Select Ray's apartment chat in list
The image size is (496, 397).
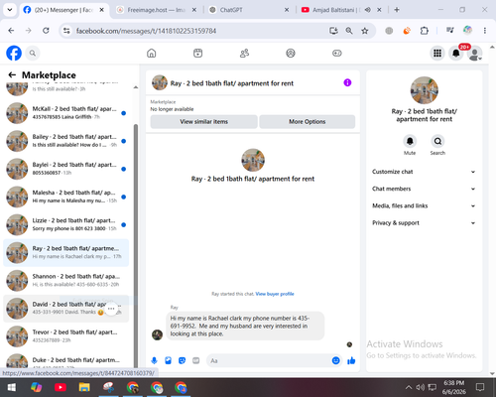click(x=66, y=252)
